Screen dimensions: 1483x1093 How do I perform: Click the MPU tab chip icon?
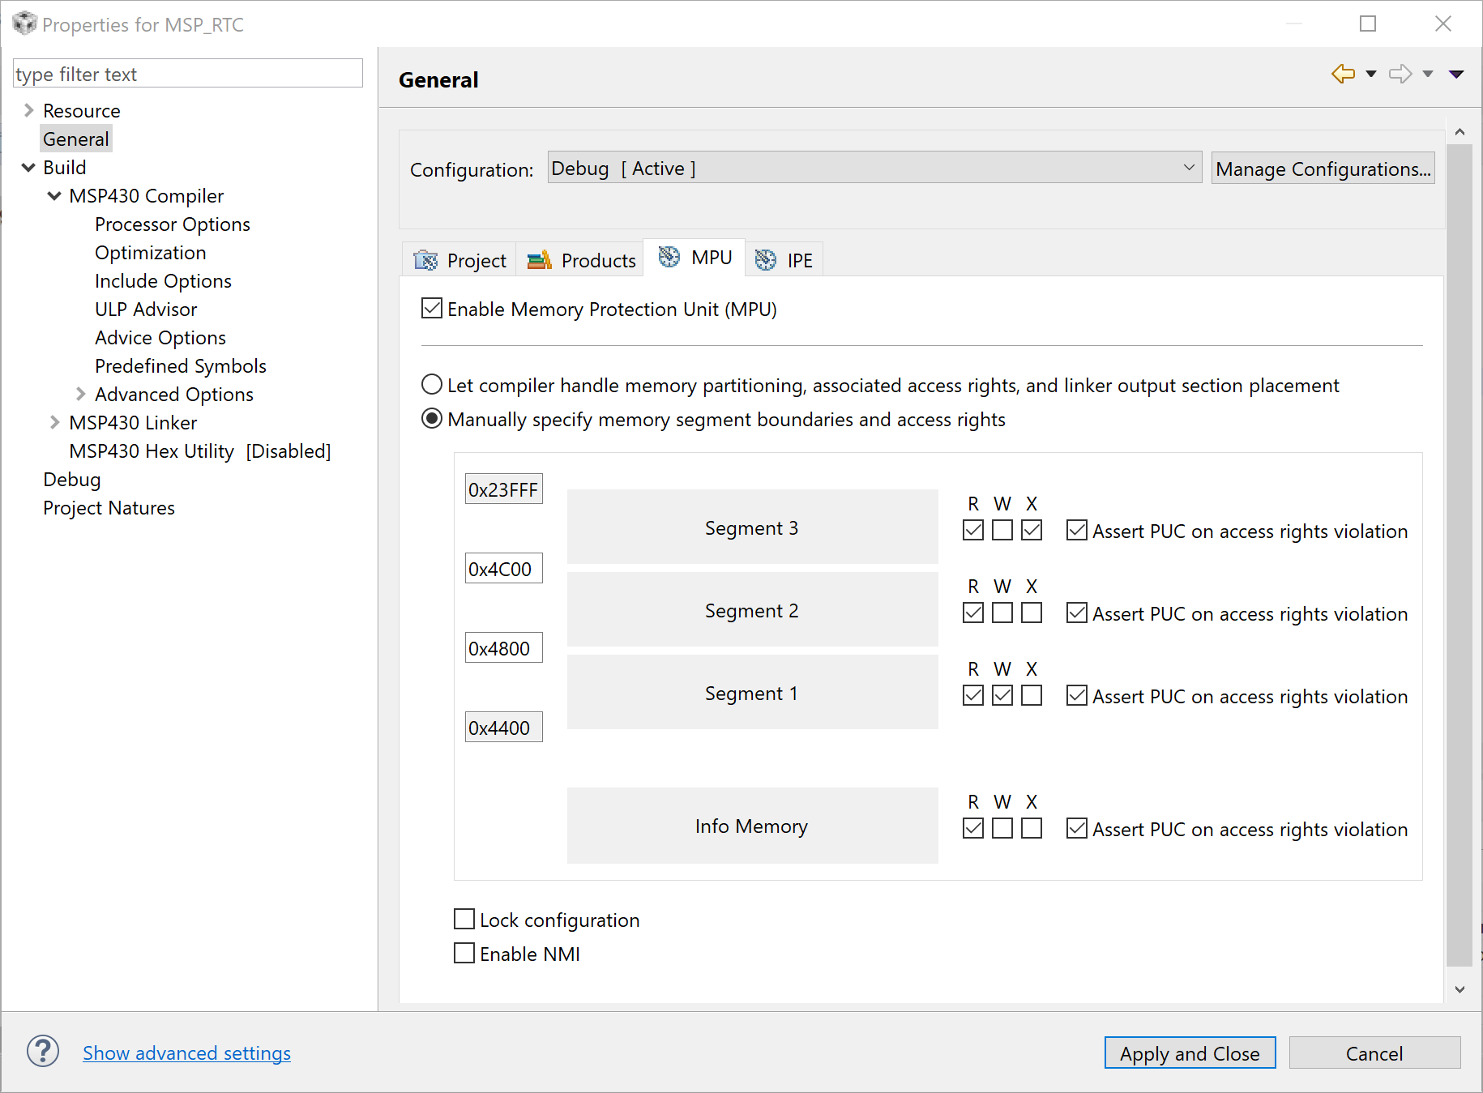tap(669, 257)
